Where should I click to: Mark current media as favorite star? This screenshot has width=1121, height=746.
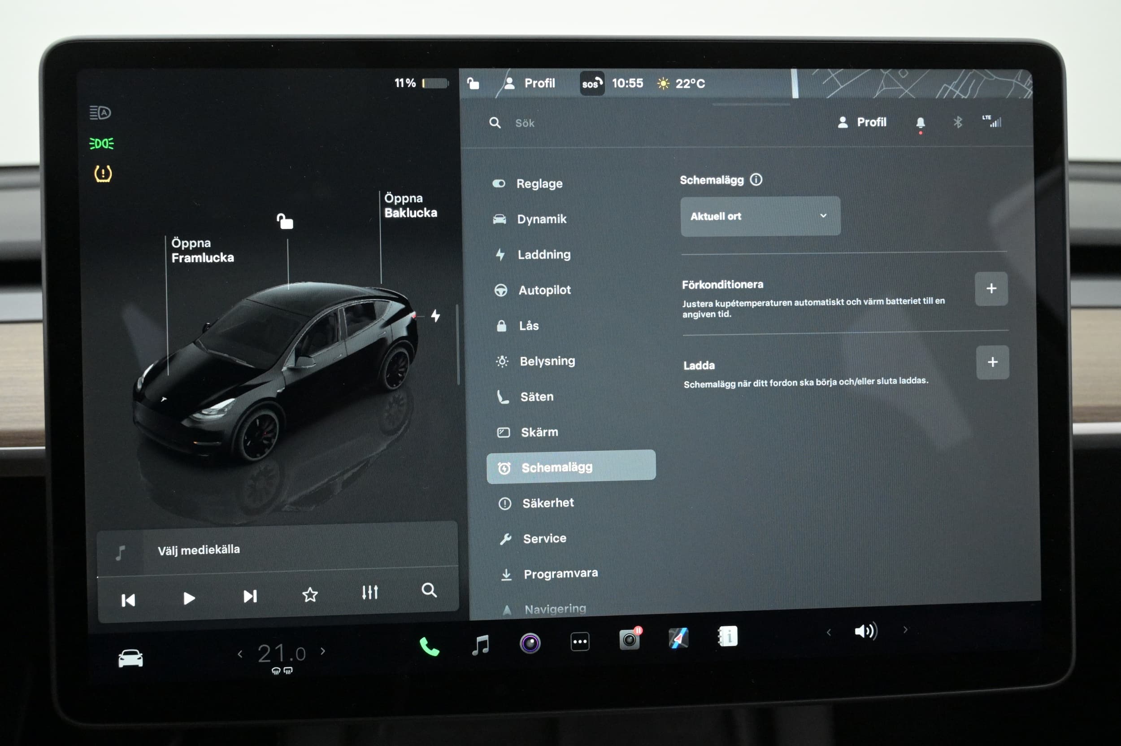click(x=310, y=594)
